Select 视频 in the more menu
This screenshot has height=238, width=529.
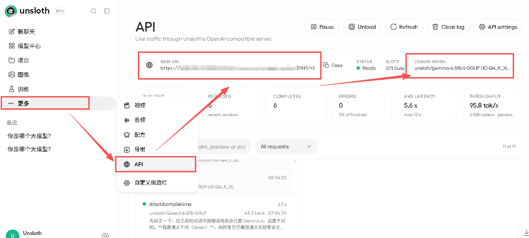coord(157,105)
